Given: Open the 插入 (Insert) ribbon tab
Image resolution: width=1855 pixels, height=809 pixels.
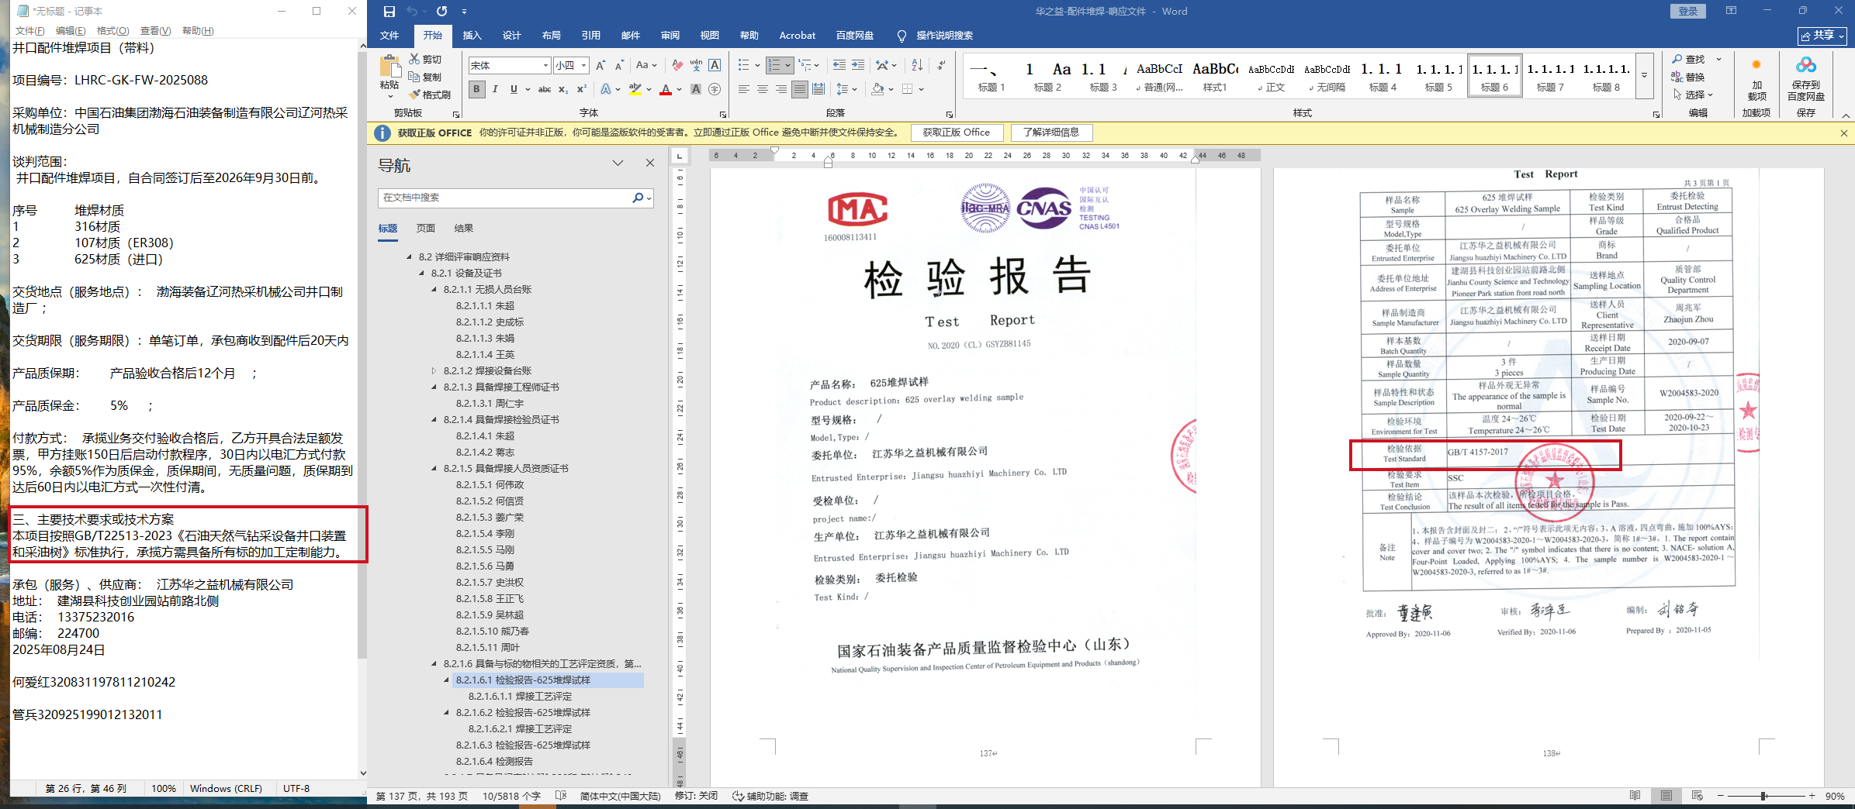Looking at the screenshot, I should click(472, 36).
